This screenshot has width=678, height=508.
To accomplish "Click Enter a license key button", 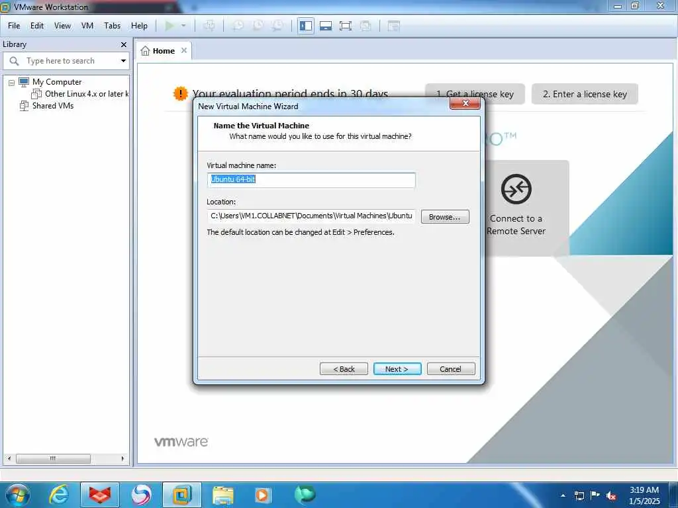I will (585, 94).
